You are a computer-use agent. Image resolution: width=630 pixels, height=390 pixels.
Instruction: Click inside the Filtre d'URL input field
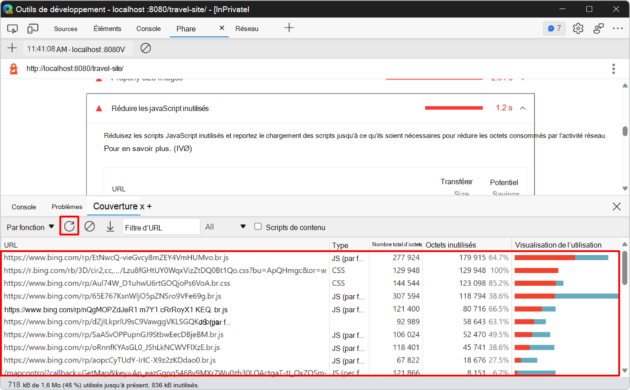click(161, 226)
